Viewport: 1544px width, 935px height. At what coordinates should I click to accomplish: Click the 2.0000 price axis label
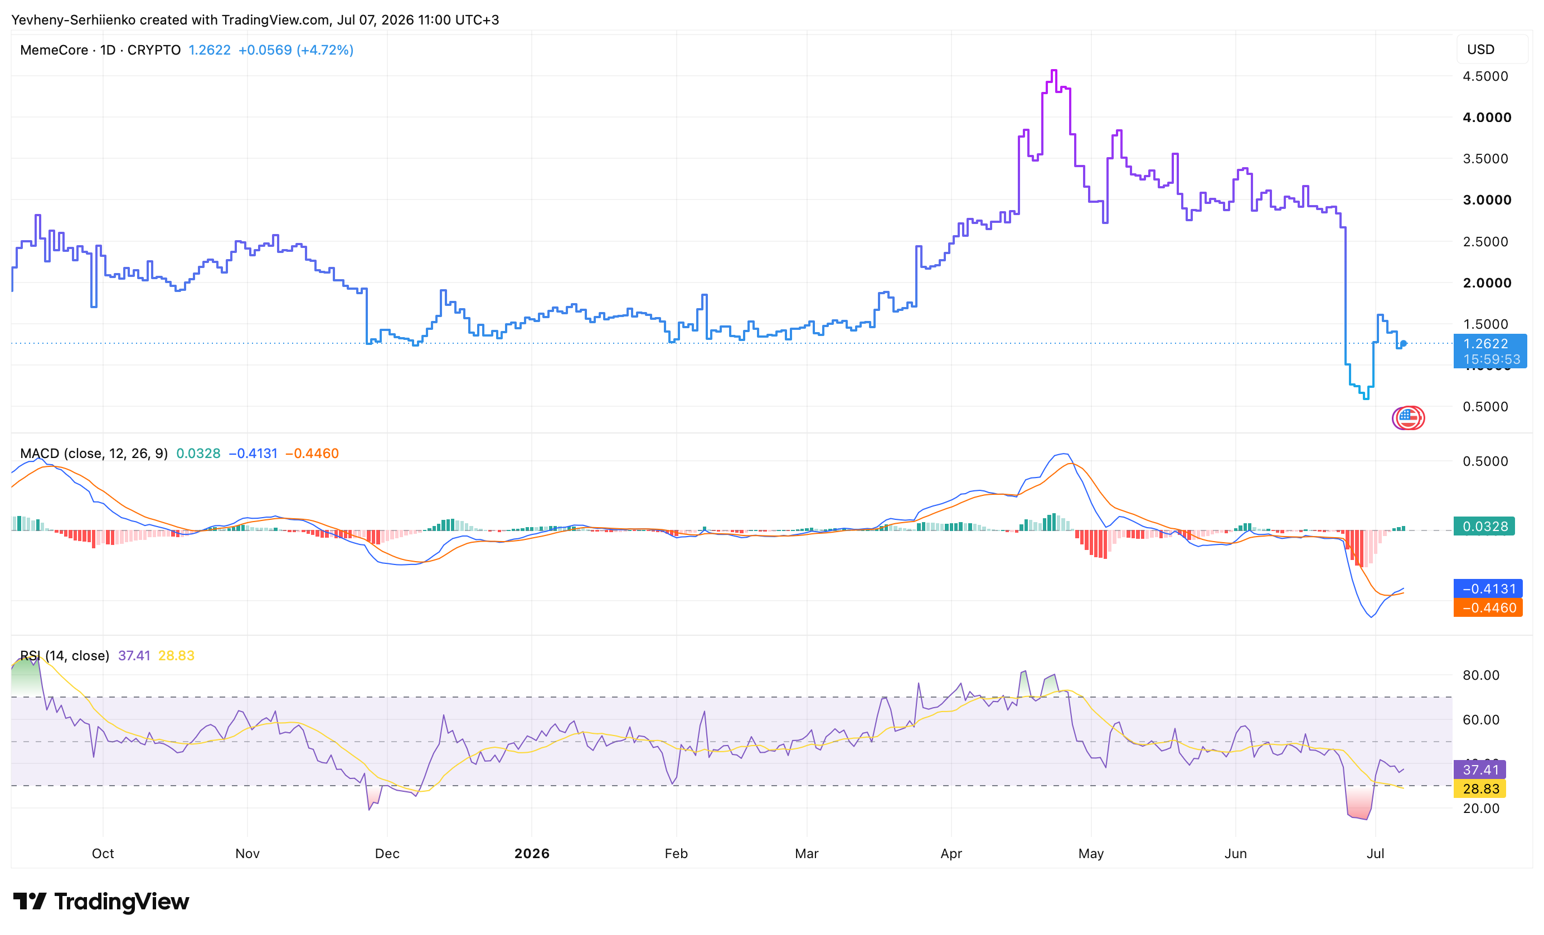coord(1487,283)
